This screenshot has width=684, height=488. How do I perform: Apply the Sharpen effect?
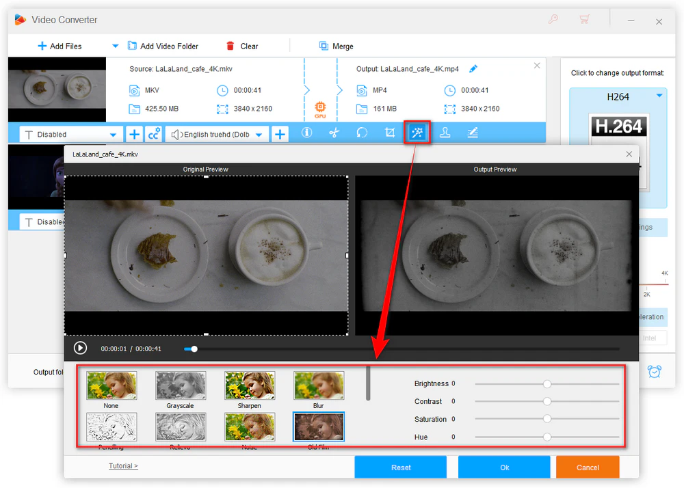(x=250, y=385)
